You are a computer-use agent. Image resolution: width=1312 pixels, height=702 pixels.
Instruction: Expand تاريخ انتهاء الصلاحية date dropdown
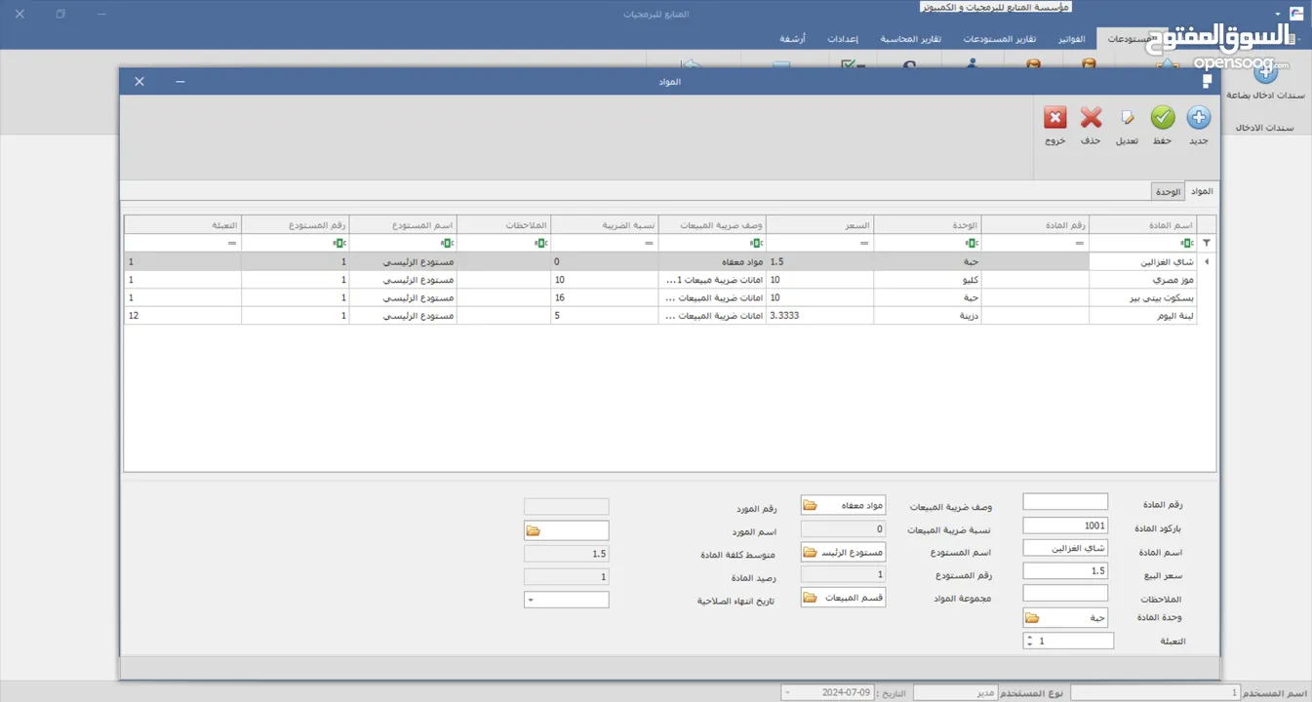[531, 601]
